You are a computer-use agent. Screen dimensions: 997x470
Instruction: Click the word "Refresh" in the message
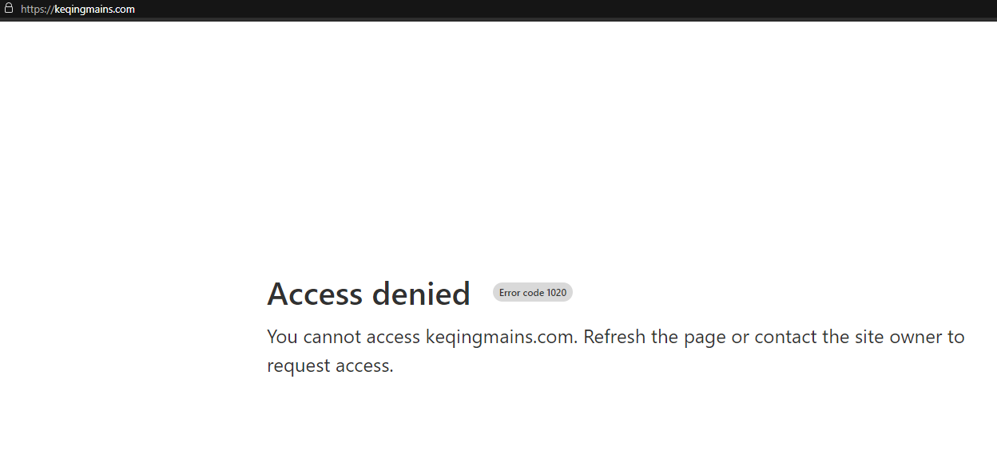click(614, 337)
